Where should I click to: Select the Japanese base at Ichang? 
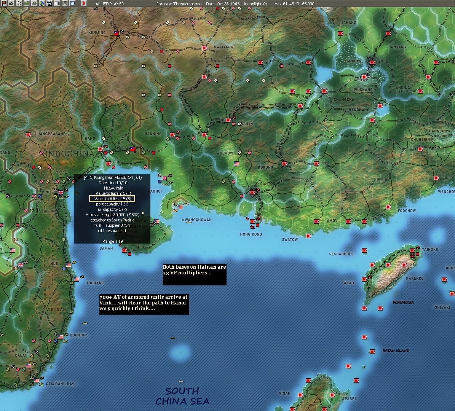point(340,33)
